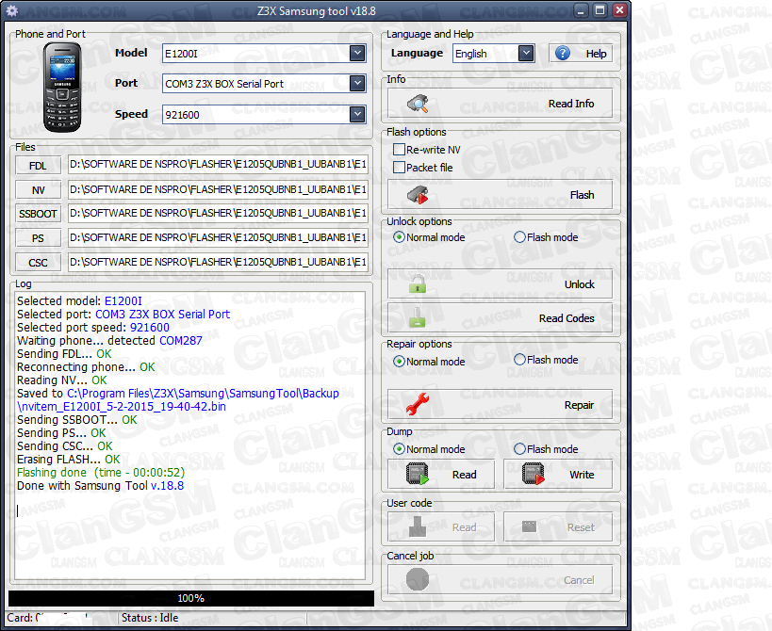772x631 pixels.
Task: Open the Port dropdown arrow
Action: [357, 84]
